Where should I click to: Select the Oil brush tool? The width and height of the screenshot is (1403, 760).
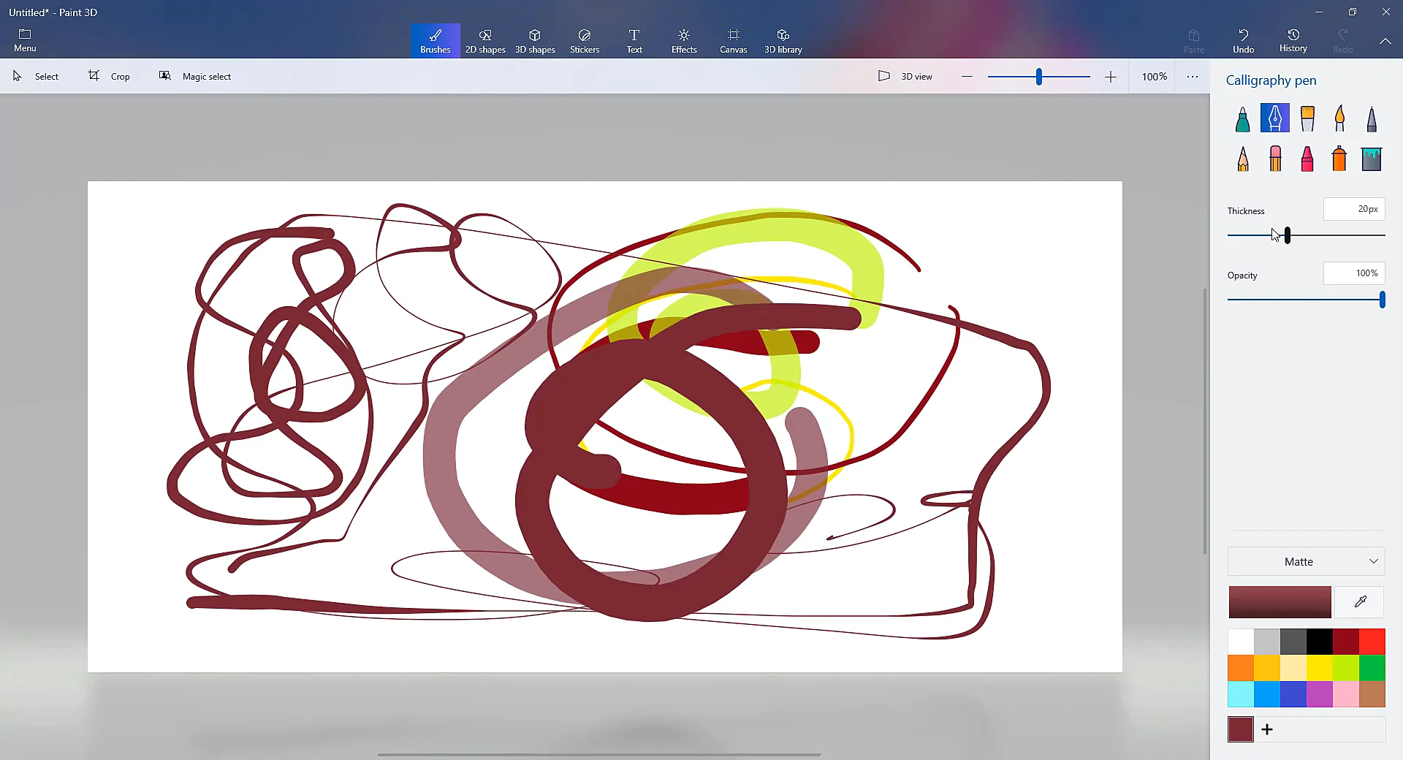(x=1307, y=118)
